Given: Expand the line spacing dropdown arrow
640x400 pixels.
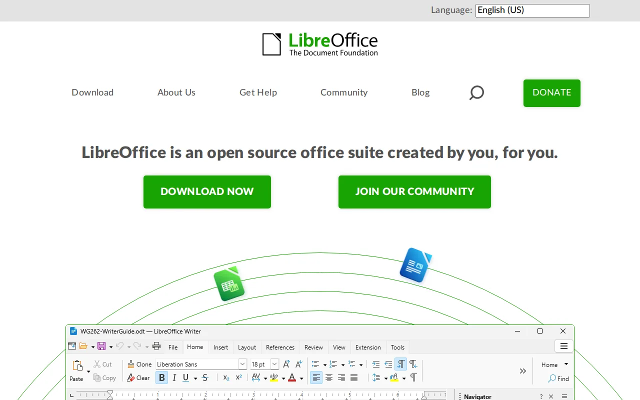Looking at the screenshot, I should [x=385, y=378].
